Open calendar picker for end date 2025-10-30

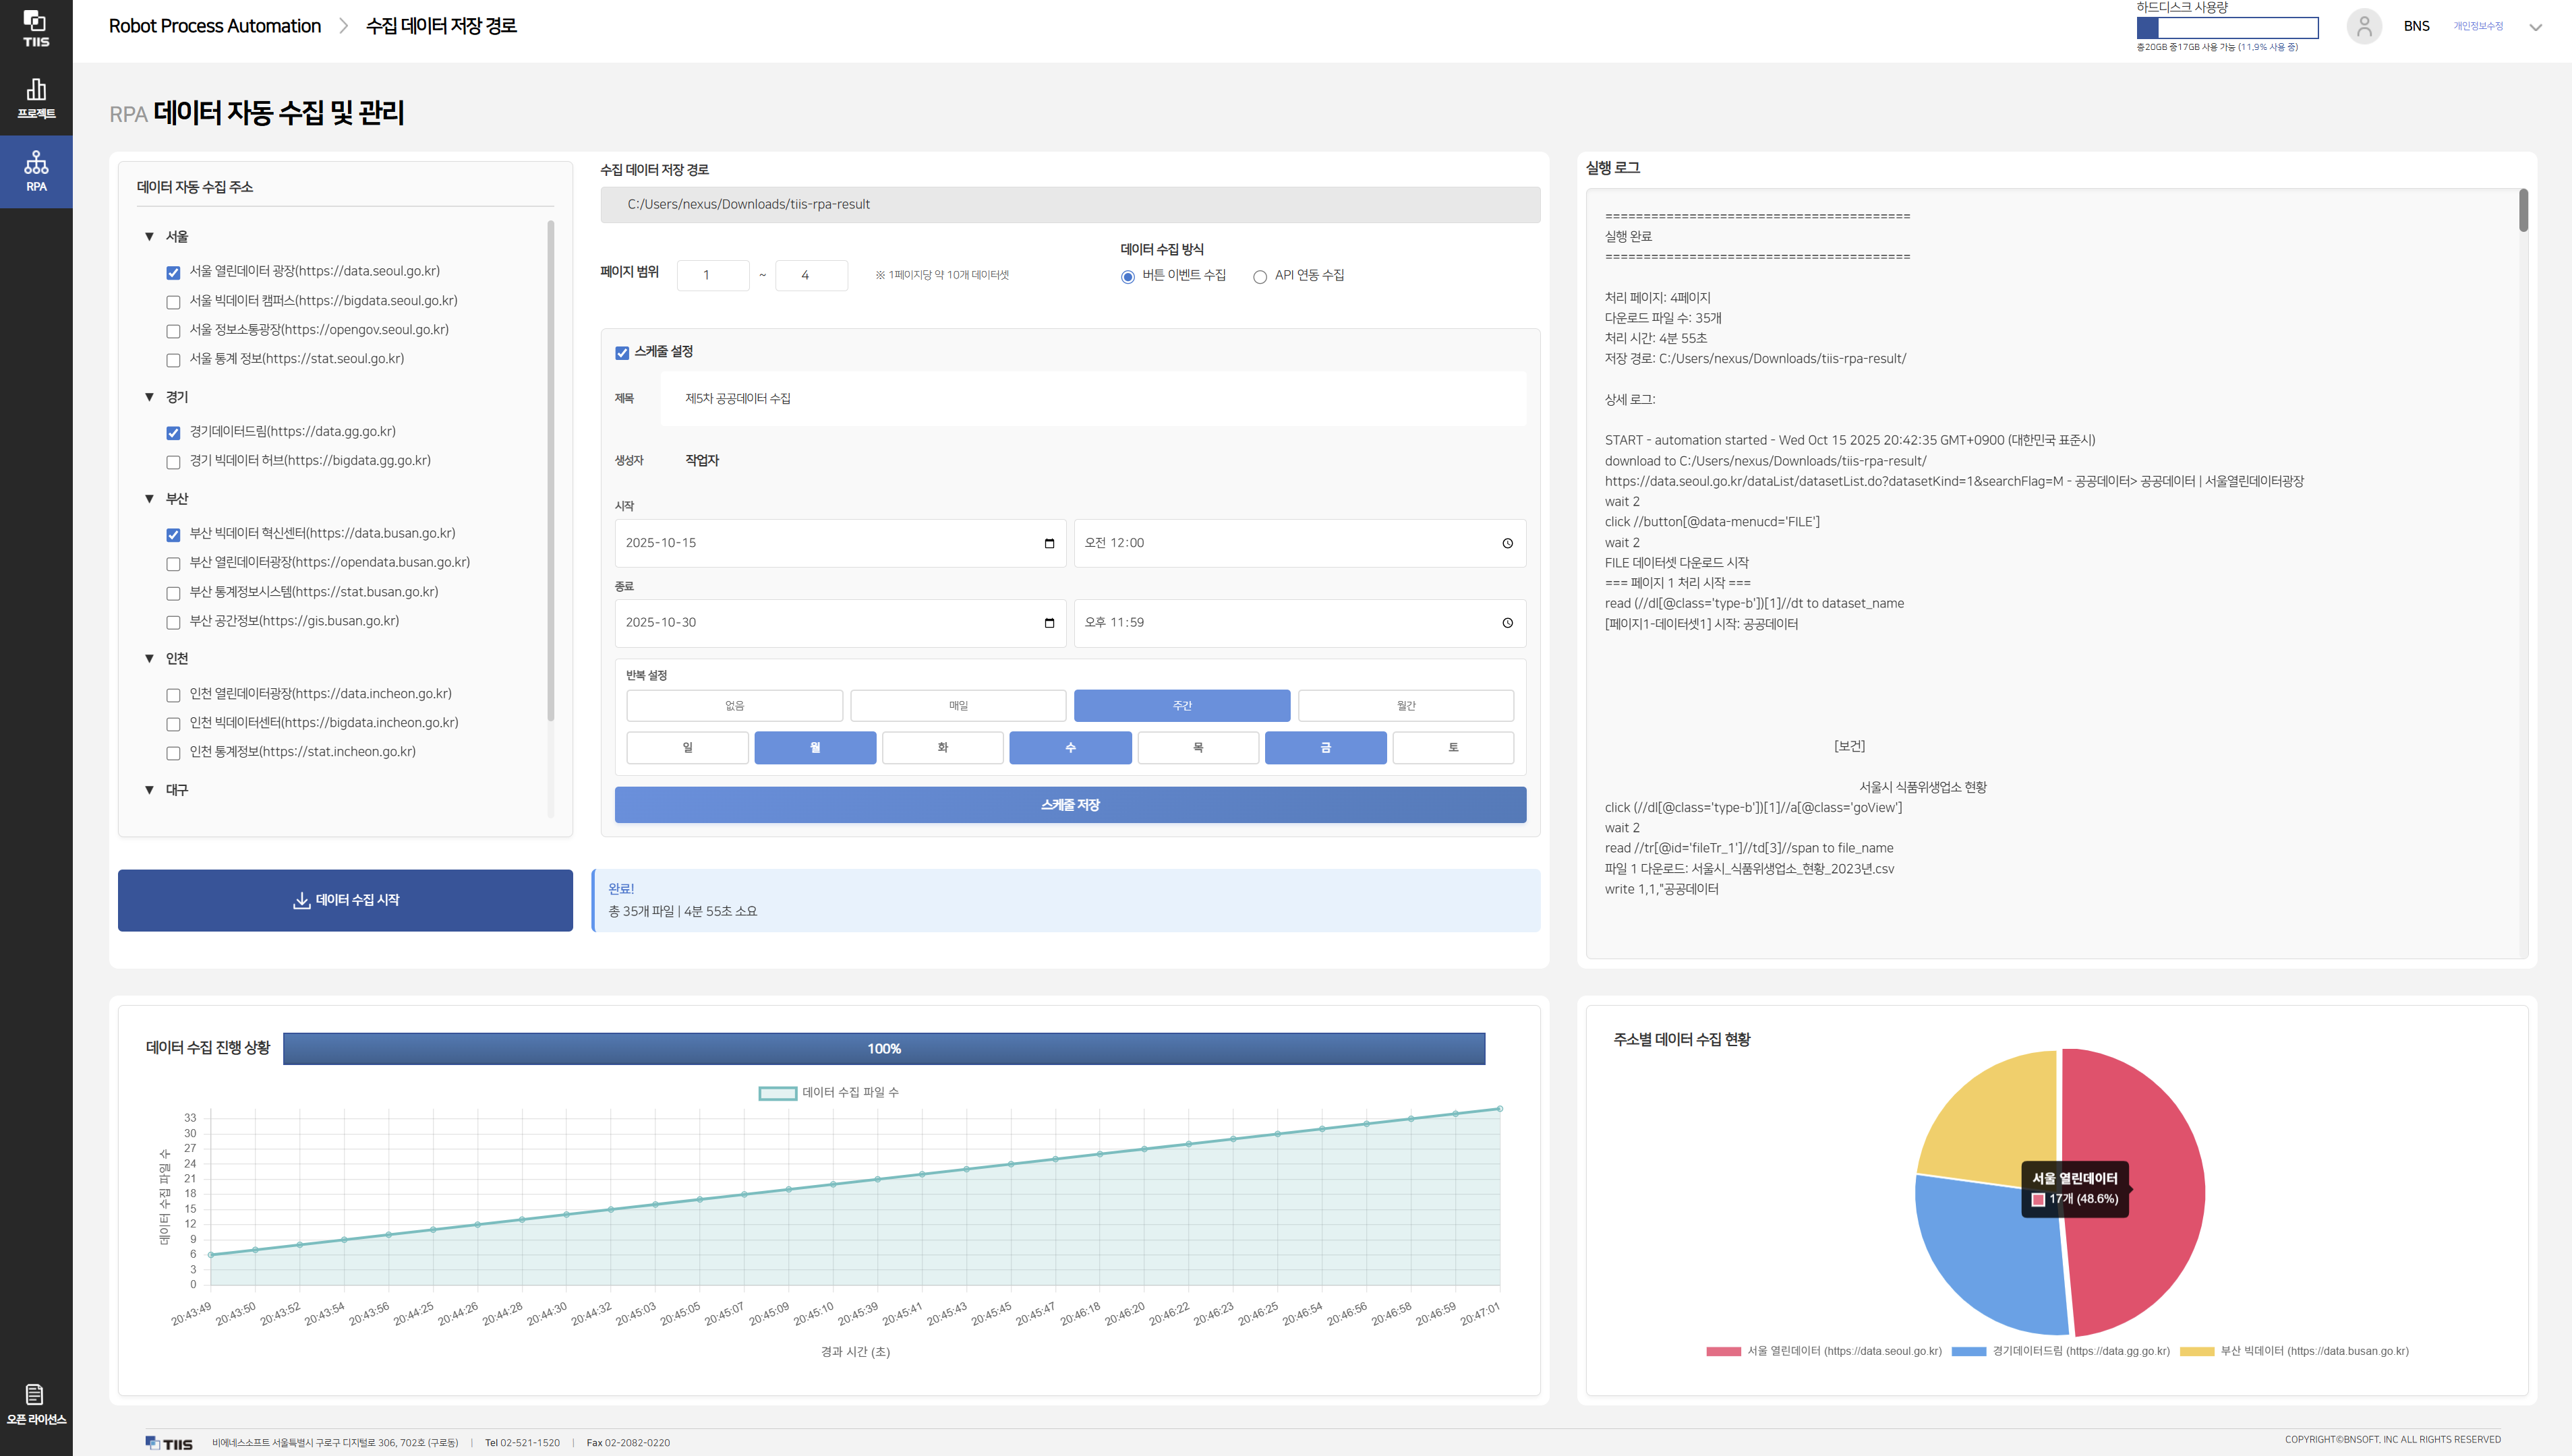point(1049,623)
